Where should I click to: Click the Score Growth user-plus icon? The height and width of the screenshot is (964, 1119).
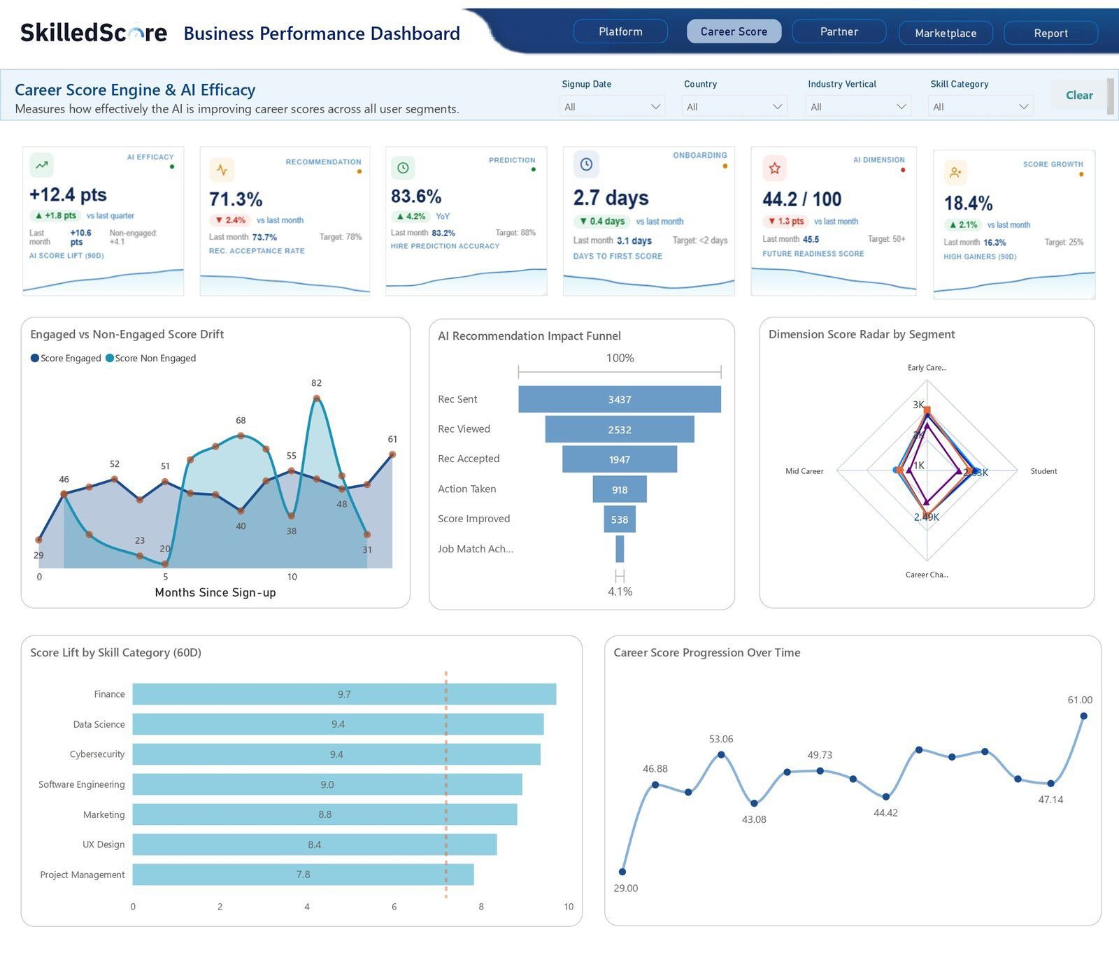955,172
